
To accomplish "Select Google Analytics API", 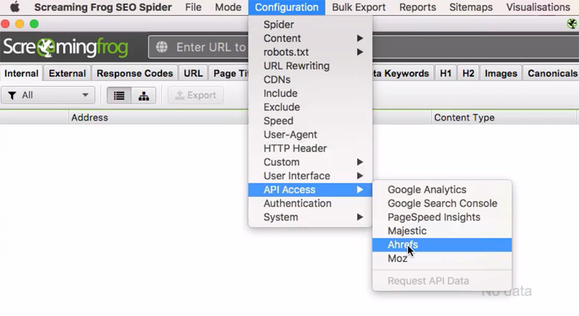I will [442, 189].
